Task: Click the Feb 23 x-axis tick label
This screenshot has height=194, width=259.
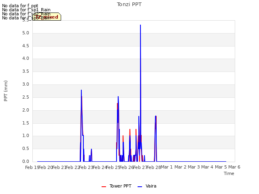Action: click(86, 167)
